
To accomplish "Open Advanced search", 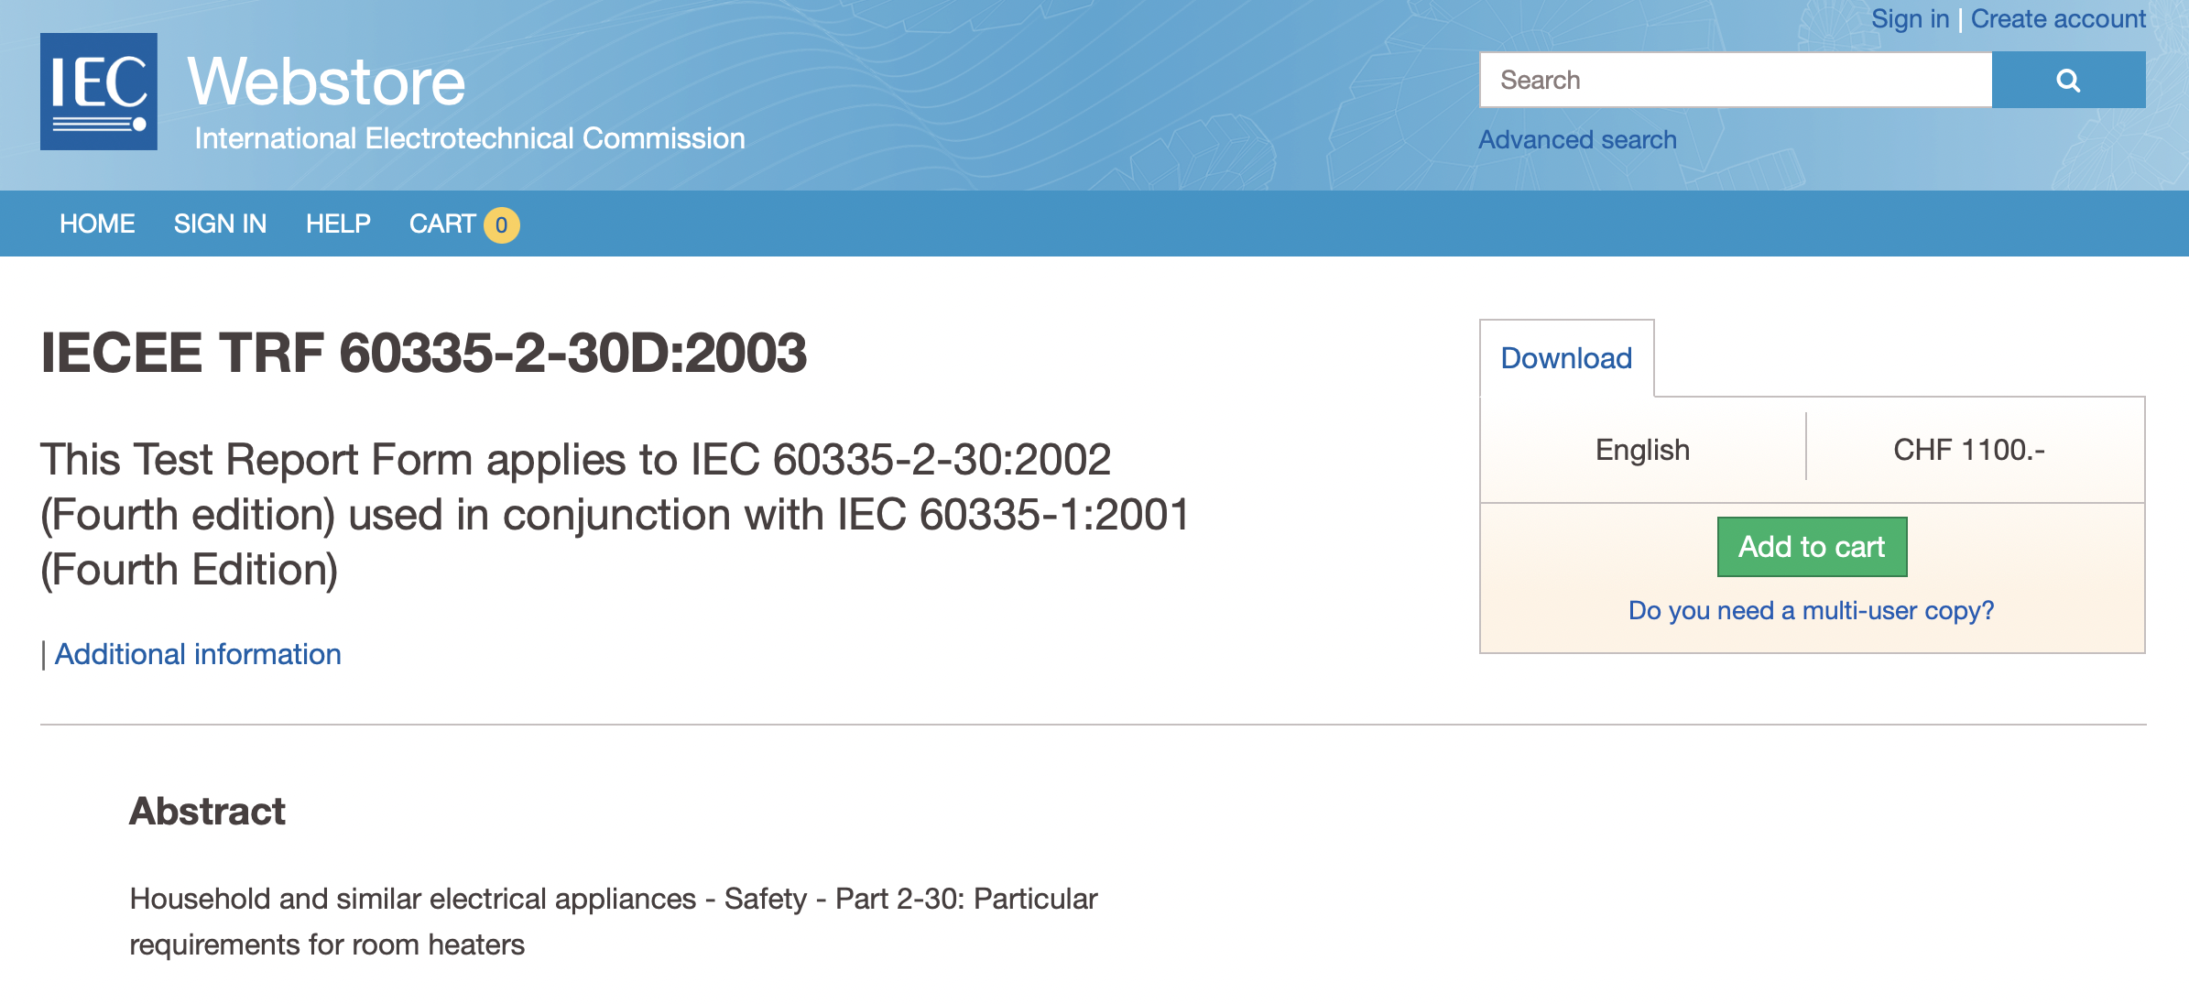I will click(x=1577, y=139).
